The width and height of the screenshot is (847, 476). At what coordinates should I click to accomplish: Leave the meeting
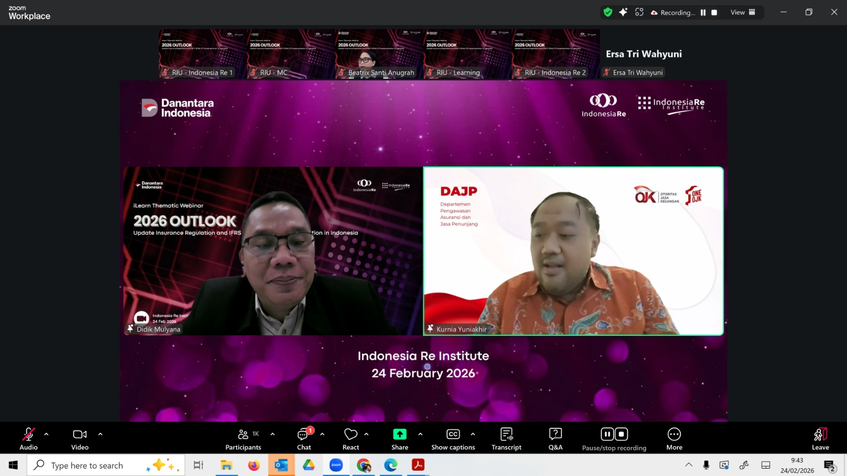[x=820, y=439]
